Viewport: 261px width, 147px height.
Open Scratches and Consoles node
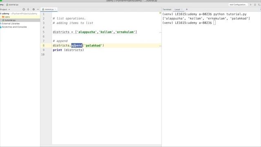pos(14,27)
